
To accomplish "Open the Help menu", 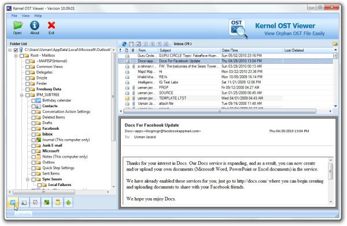I will click(38, 16).
